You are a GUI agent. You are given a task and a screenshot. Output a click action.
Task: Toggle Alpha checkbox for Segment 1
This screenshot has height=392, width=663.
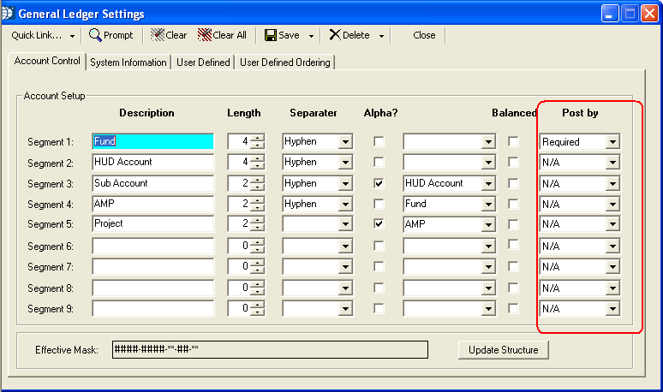coord(379,141)
